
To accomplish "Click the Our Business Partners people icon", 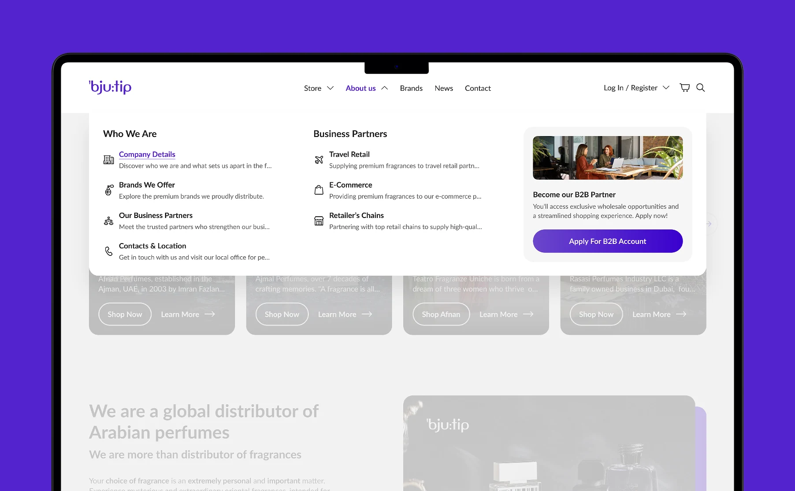I will 108,221.
